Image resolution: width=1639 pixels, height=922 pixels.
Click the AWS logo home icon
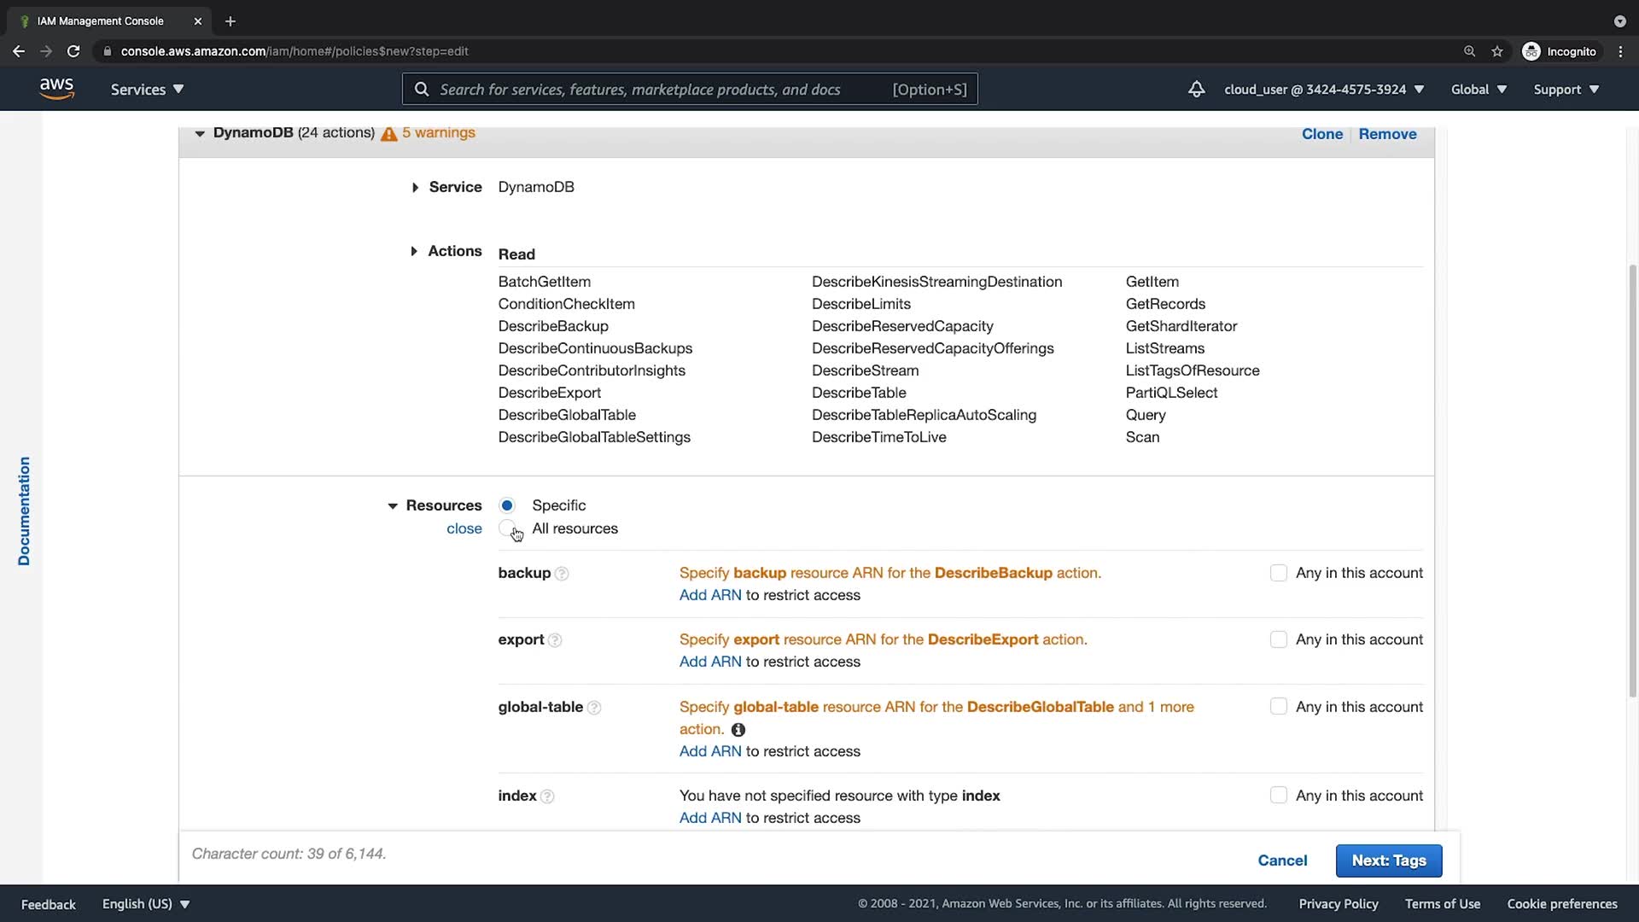(x=56, y=89)
